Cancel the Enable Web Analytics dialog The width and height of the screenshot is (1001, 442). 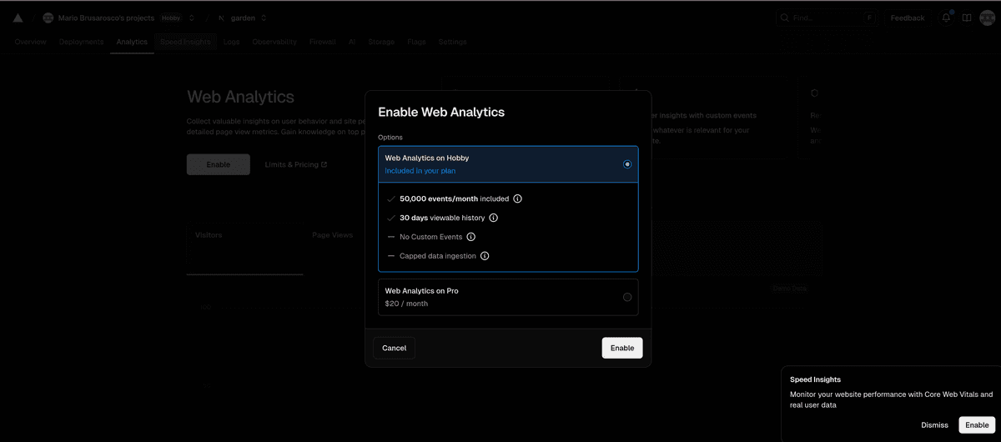coord(394,348)
